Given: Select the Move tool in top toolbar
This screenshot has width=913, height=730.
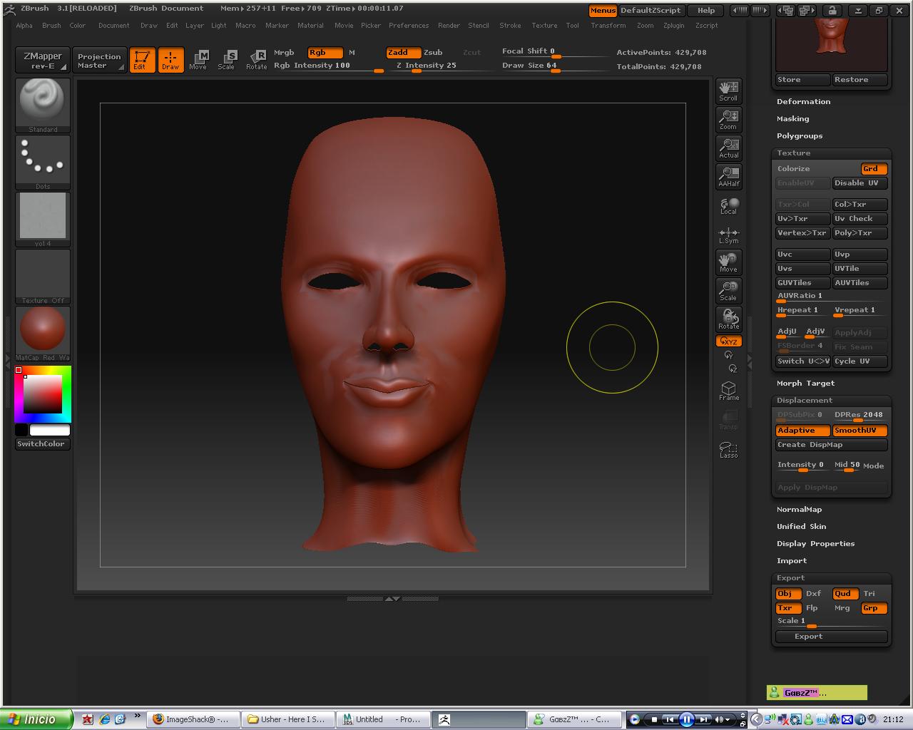Looking at the screenshot, I should point(198,60).
